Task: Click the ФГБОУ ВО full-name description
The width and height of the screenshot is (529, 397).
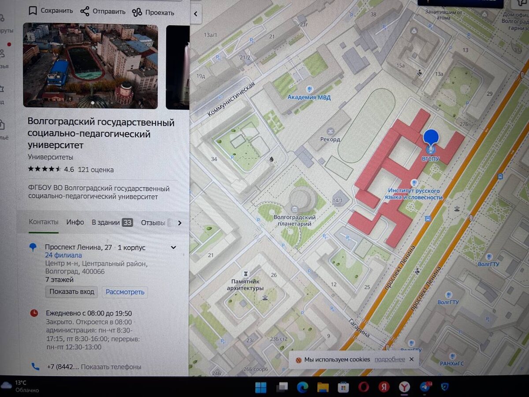Action: [99, 193]
